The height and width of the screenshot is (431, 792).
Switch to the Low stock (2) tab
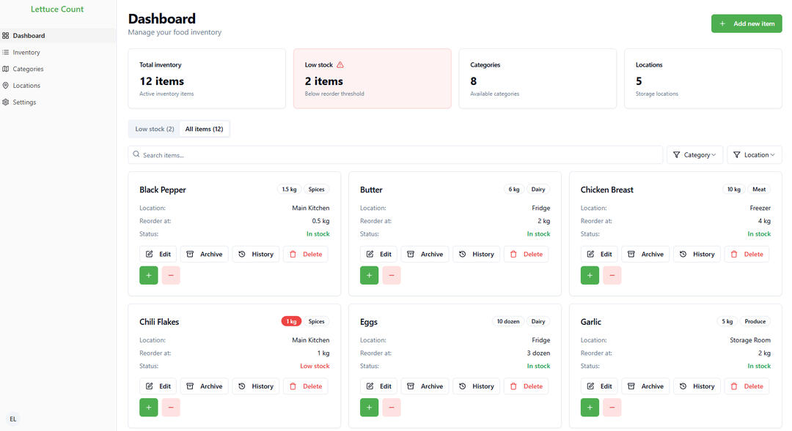tap(154, 130)
